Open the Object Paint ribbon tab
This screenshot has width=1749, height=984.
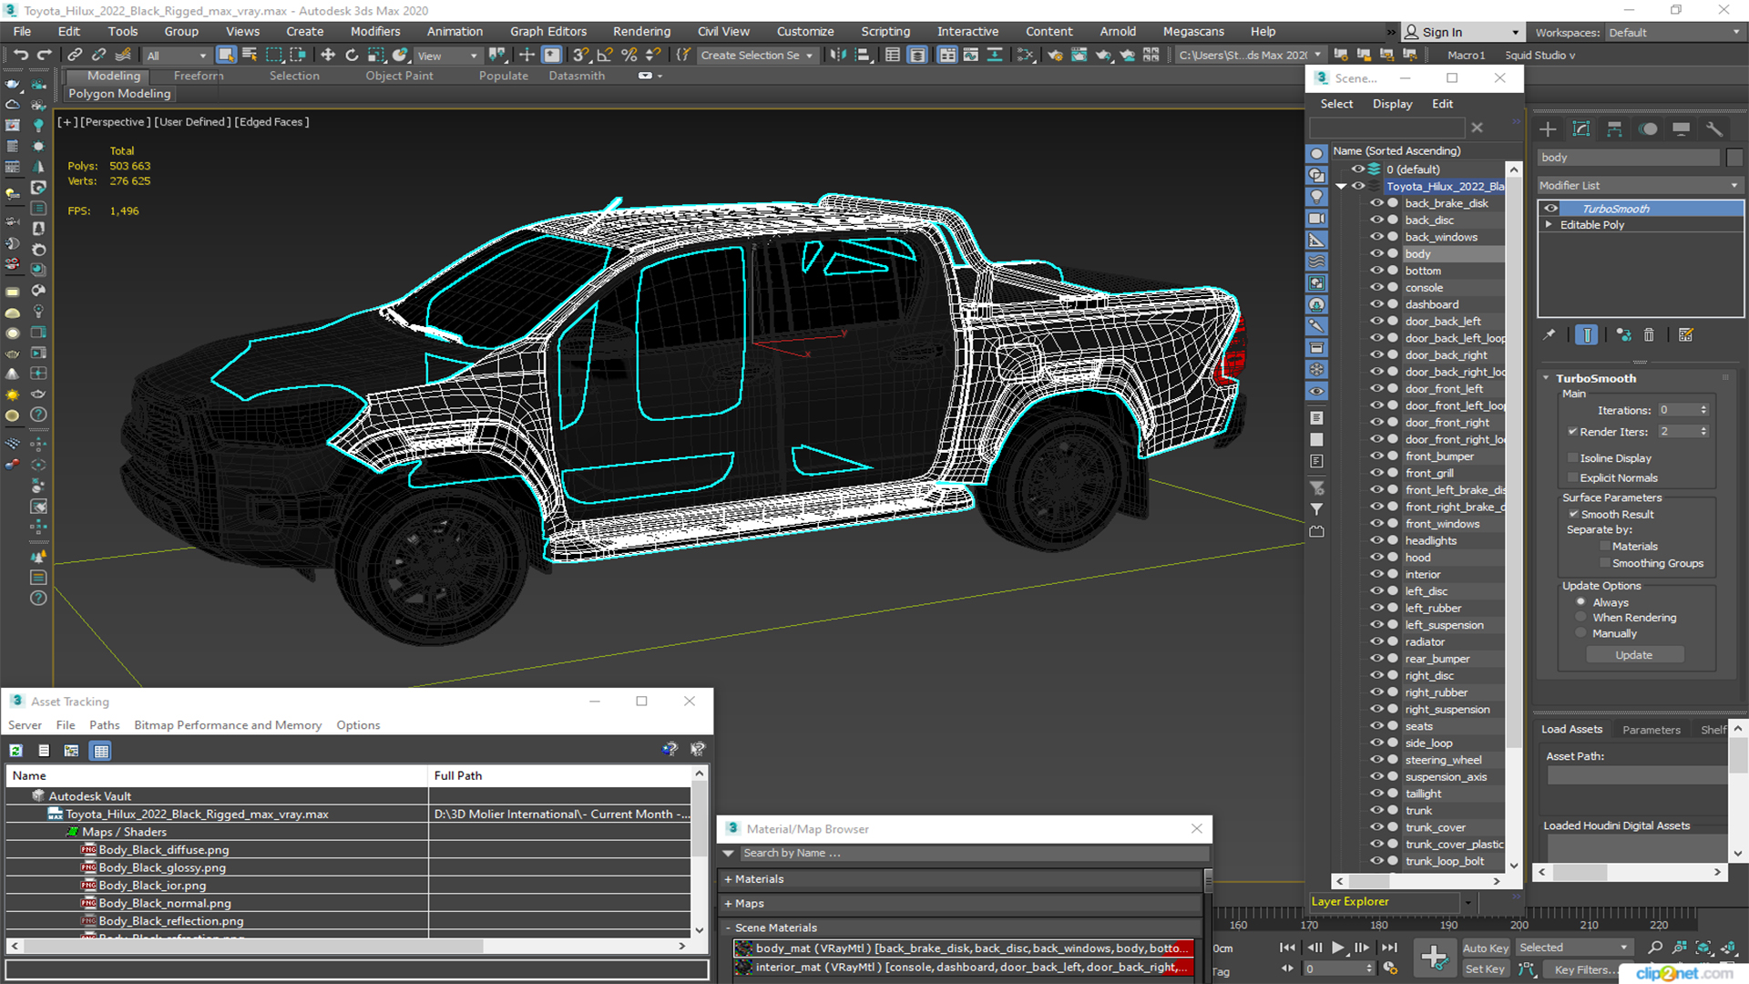coord(399,76)
